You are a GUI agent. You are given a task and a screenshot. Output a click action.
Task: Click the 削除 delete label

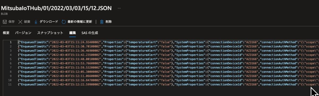click(x=108, y=22)
